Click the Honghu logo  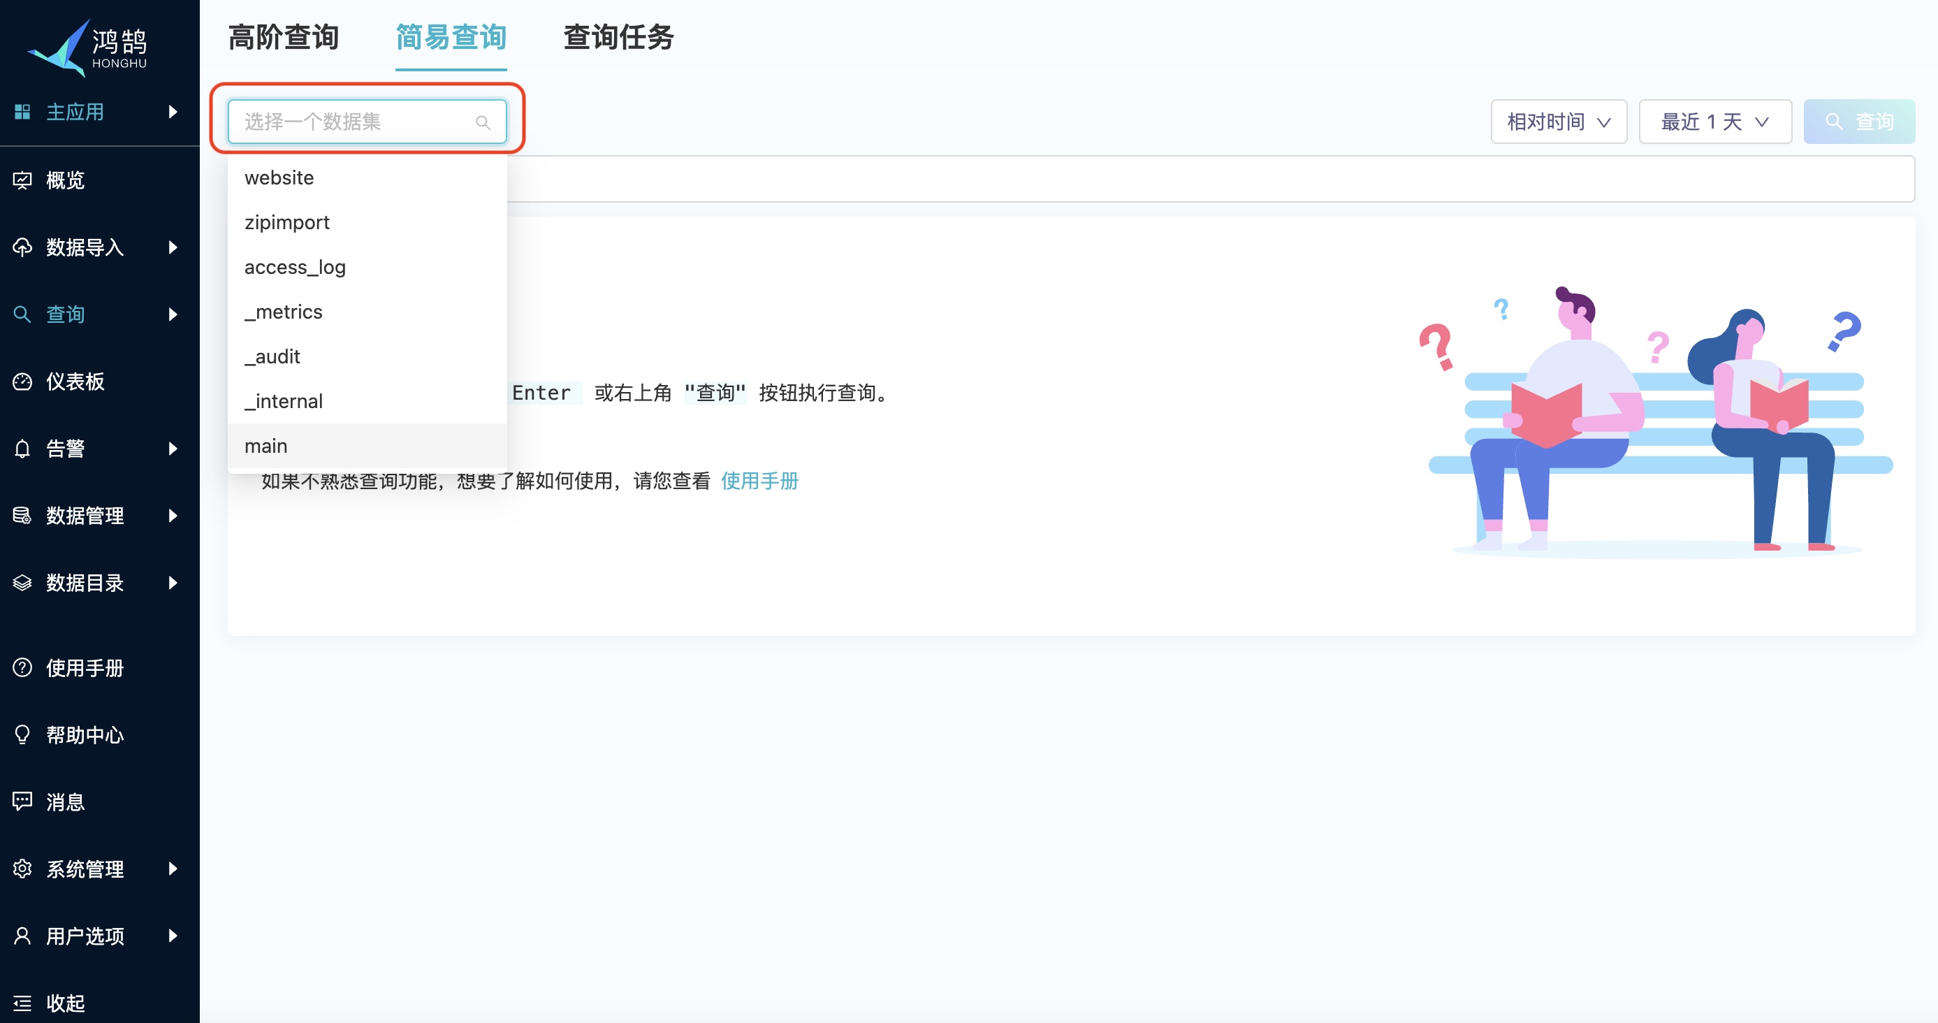pos(88,47)
